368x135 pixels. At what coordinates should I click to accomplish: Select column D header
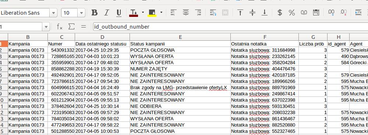click(x=102, y=37)
